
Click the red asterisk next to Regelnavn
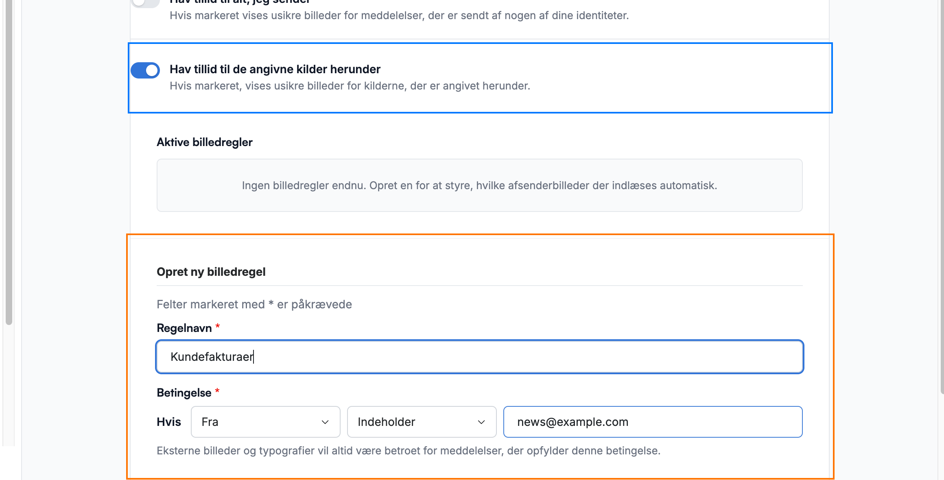pyautogui.click(x=218, y=326)
